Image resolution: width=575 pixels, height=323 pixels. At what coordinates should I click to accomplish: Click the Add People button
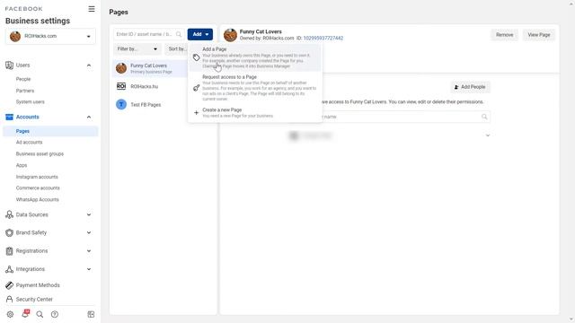tap(470, 87)
